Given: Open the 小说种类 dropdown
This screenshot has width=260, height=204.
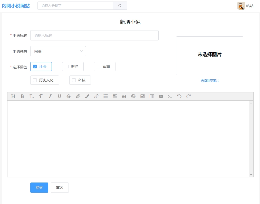Looking at the screenshot, I should (58, 51).
